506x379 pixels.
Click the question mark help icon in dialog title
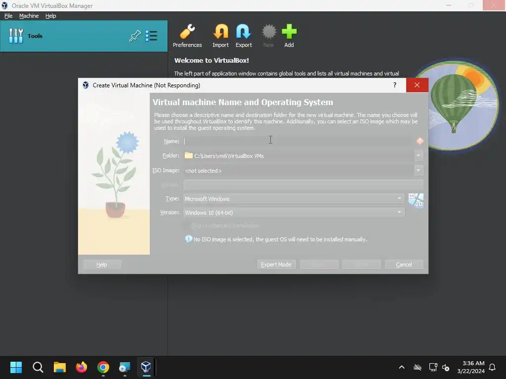pos(394,85)
